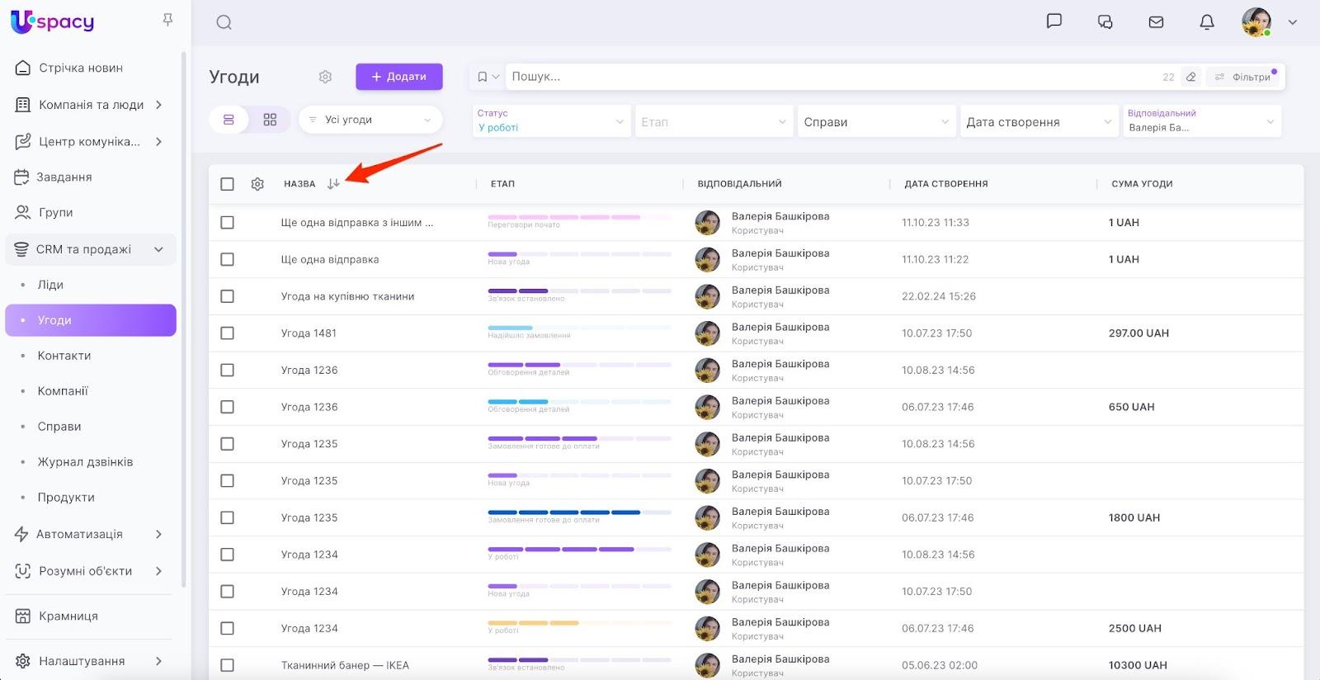Open Контакти in the CRM menu
Viewport: 1320px width, 680px height.
[x=64, y=356]
